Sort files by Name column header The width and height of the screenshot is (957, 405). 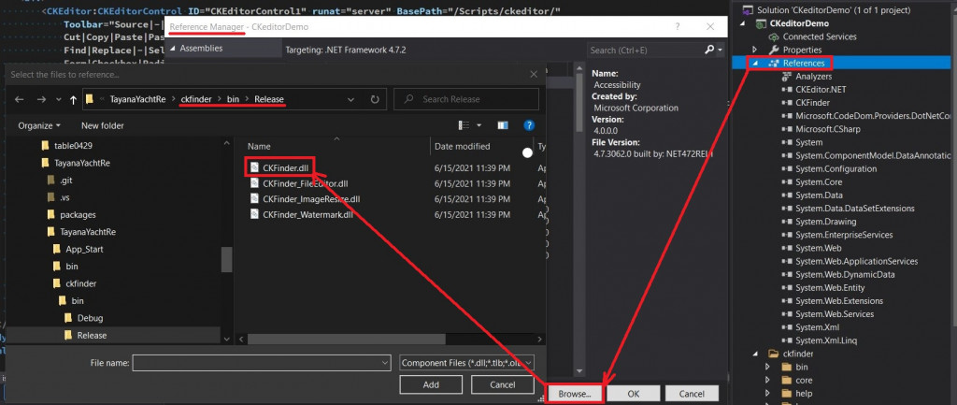point(259,146)
